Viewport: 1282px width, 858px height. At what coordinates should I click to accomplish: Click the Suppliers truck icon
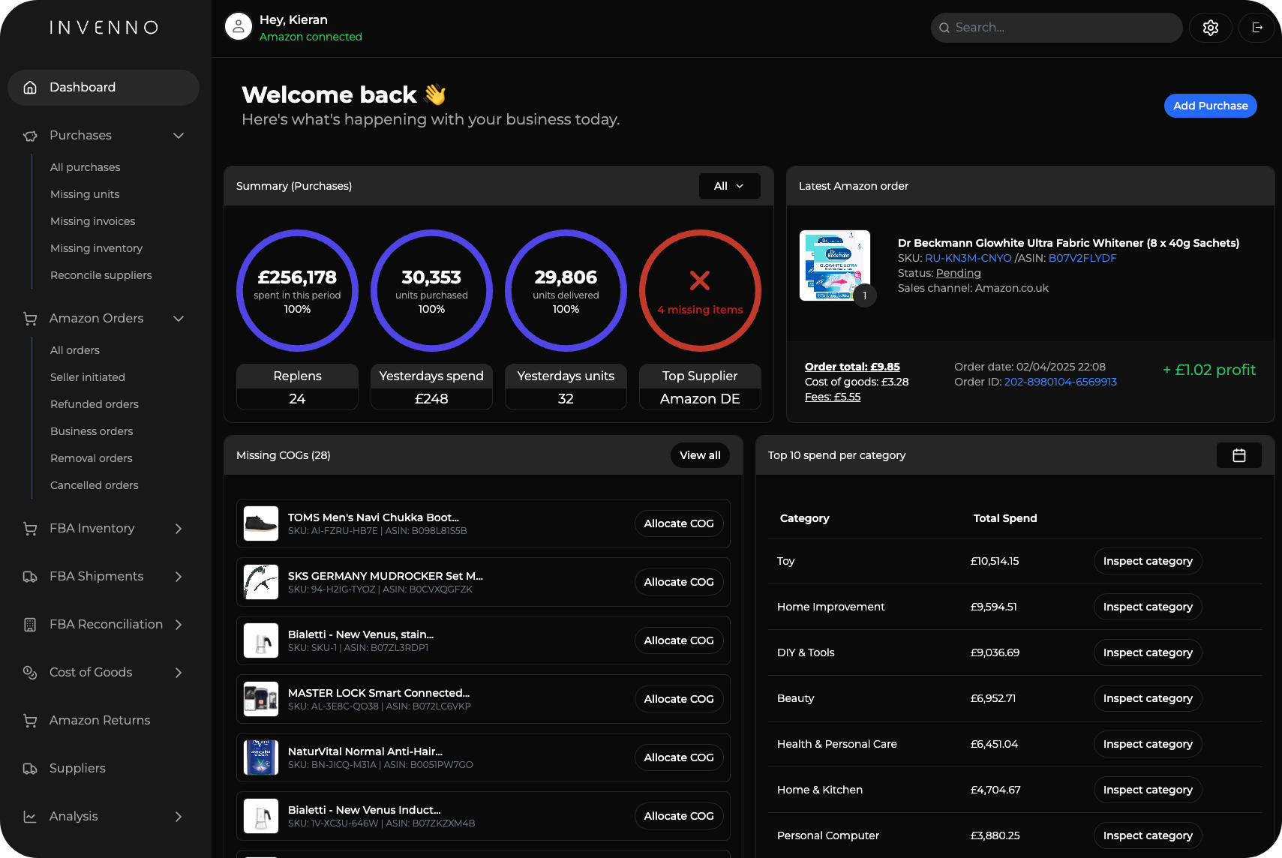pos(30,769)
